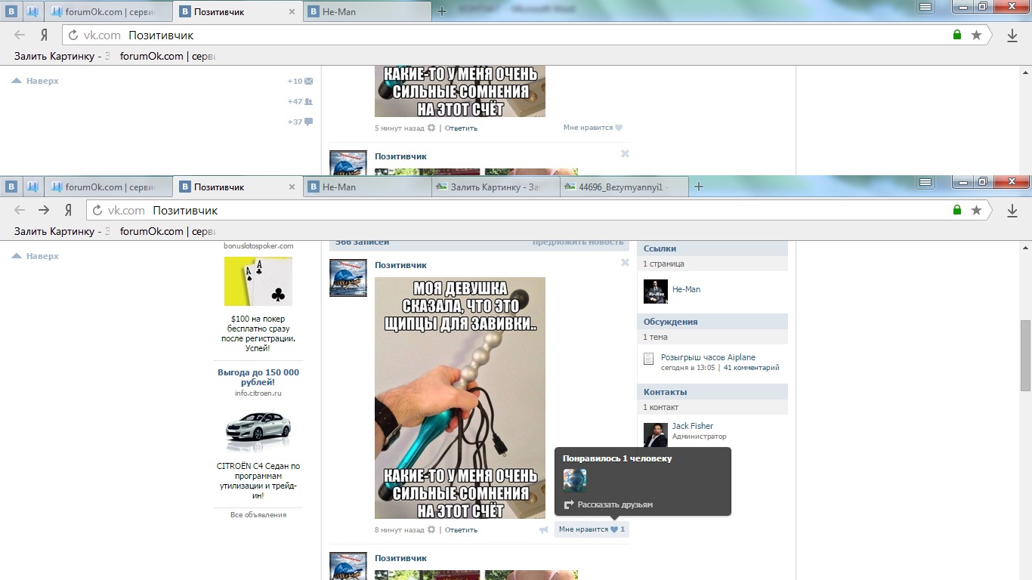
Task: Open downloads in the lower browser window
Action: (1012, 211)
